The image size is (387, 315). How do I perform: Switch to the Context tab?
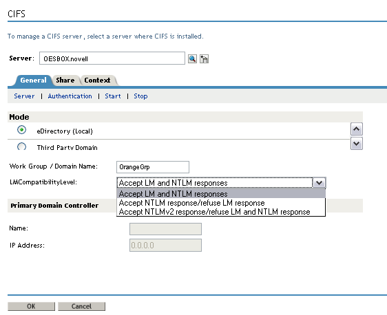pyautogui.click(x=97, y=80)
